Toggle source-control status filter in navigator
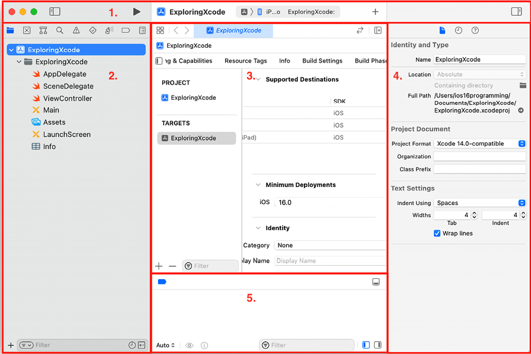Image resolution: width=531 pixels, height=354 pixels. coord(142,345)
